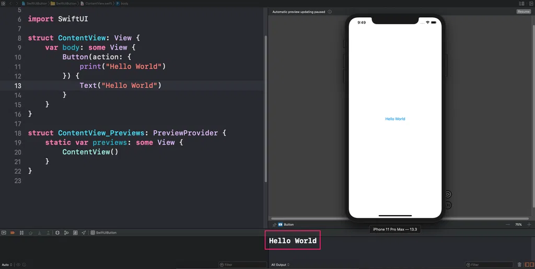Open body symbol in jump bar
535x269 pixels.
tap(122, 4)
